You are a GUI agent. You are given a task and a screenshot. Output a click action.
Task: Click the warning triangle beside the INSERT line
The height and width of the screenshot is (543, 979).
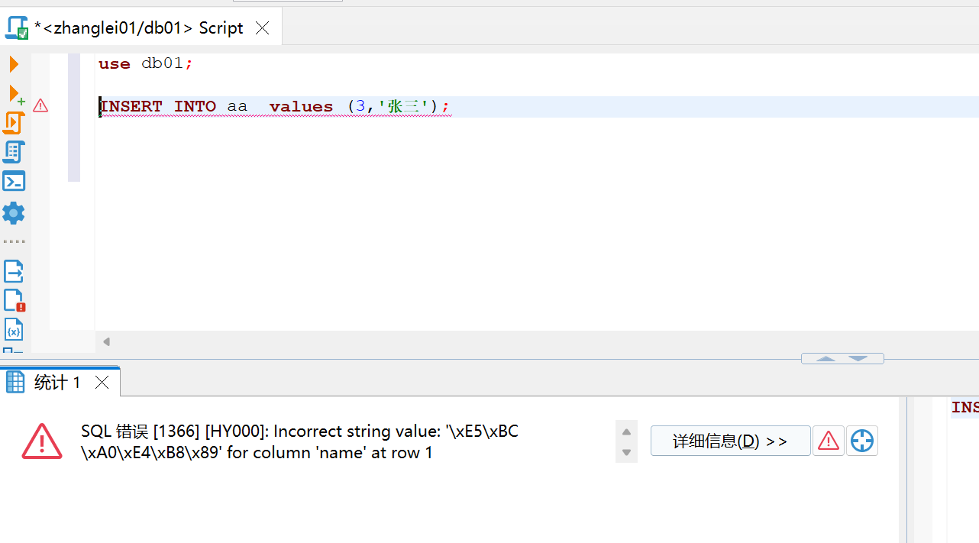click(40, 106)
